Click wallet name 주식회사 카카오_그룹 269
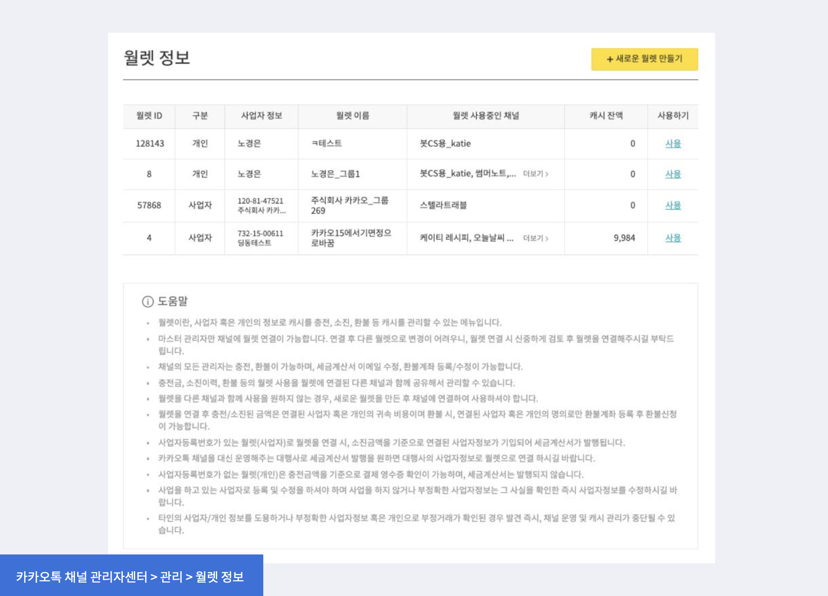 click(x=349, y=205)
